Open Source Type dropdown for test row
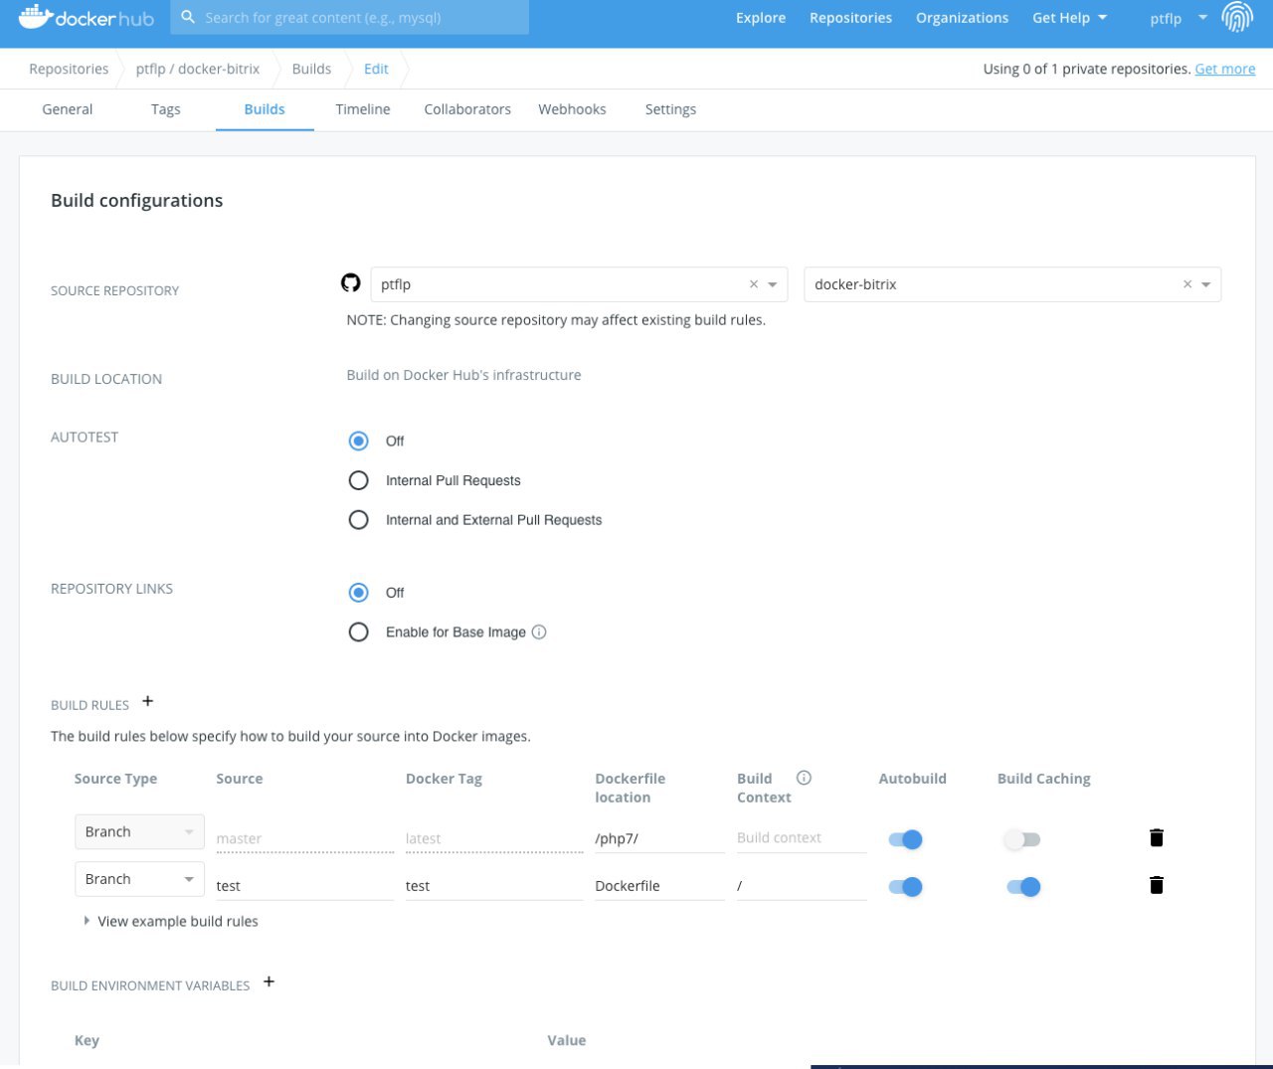The height and width of the screenshot is (1069, 1273). pos(139,879)
